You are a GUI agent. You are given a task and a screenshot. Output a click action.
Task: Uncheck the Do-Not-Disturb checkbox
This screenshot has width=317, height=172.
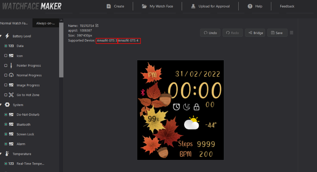click(x=6, y=115)
